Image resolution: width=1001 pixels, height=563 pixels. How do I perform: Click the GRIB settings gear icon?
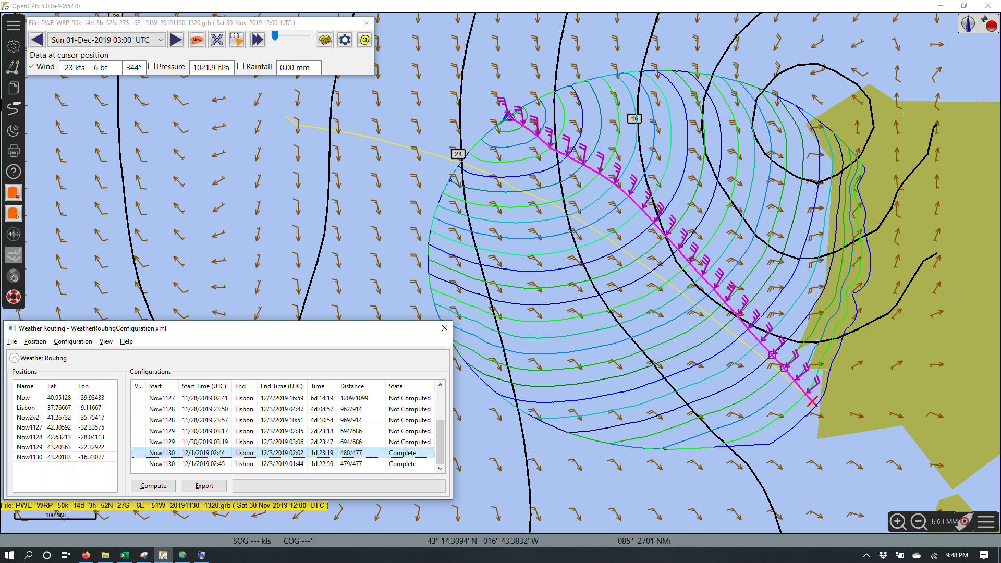pos(345,40)
